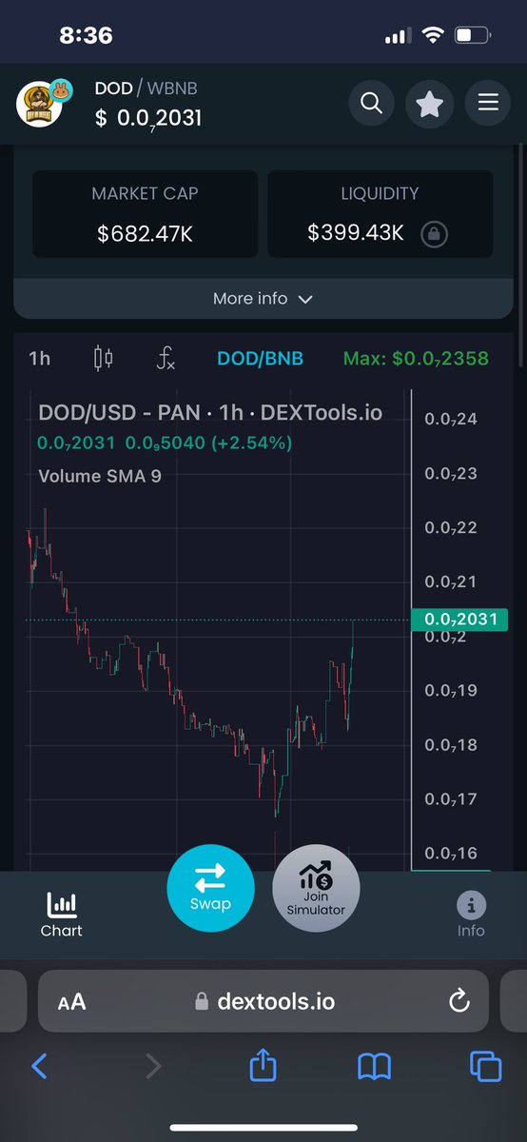Tap the DOD / WBNB pair name
Screen dimensions: 527x1142
tap(146, 89)
